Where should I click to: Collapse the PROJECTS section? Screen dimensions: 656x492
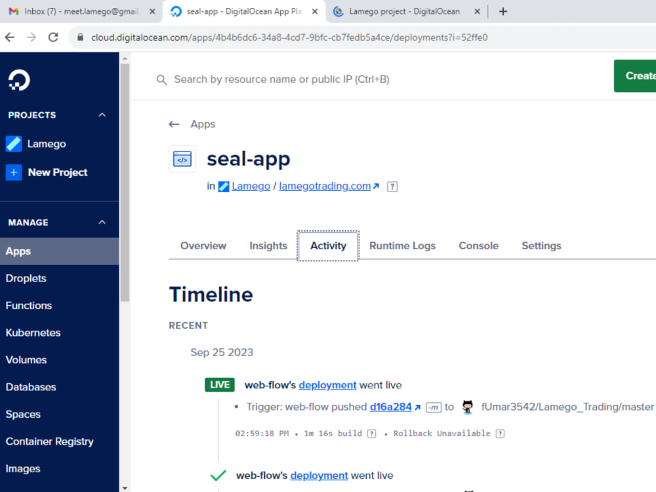pos(102,115)
